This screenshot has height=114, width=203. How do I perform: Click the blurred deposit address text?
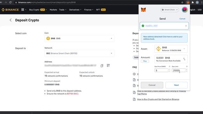(x=70, y=66)
